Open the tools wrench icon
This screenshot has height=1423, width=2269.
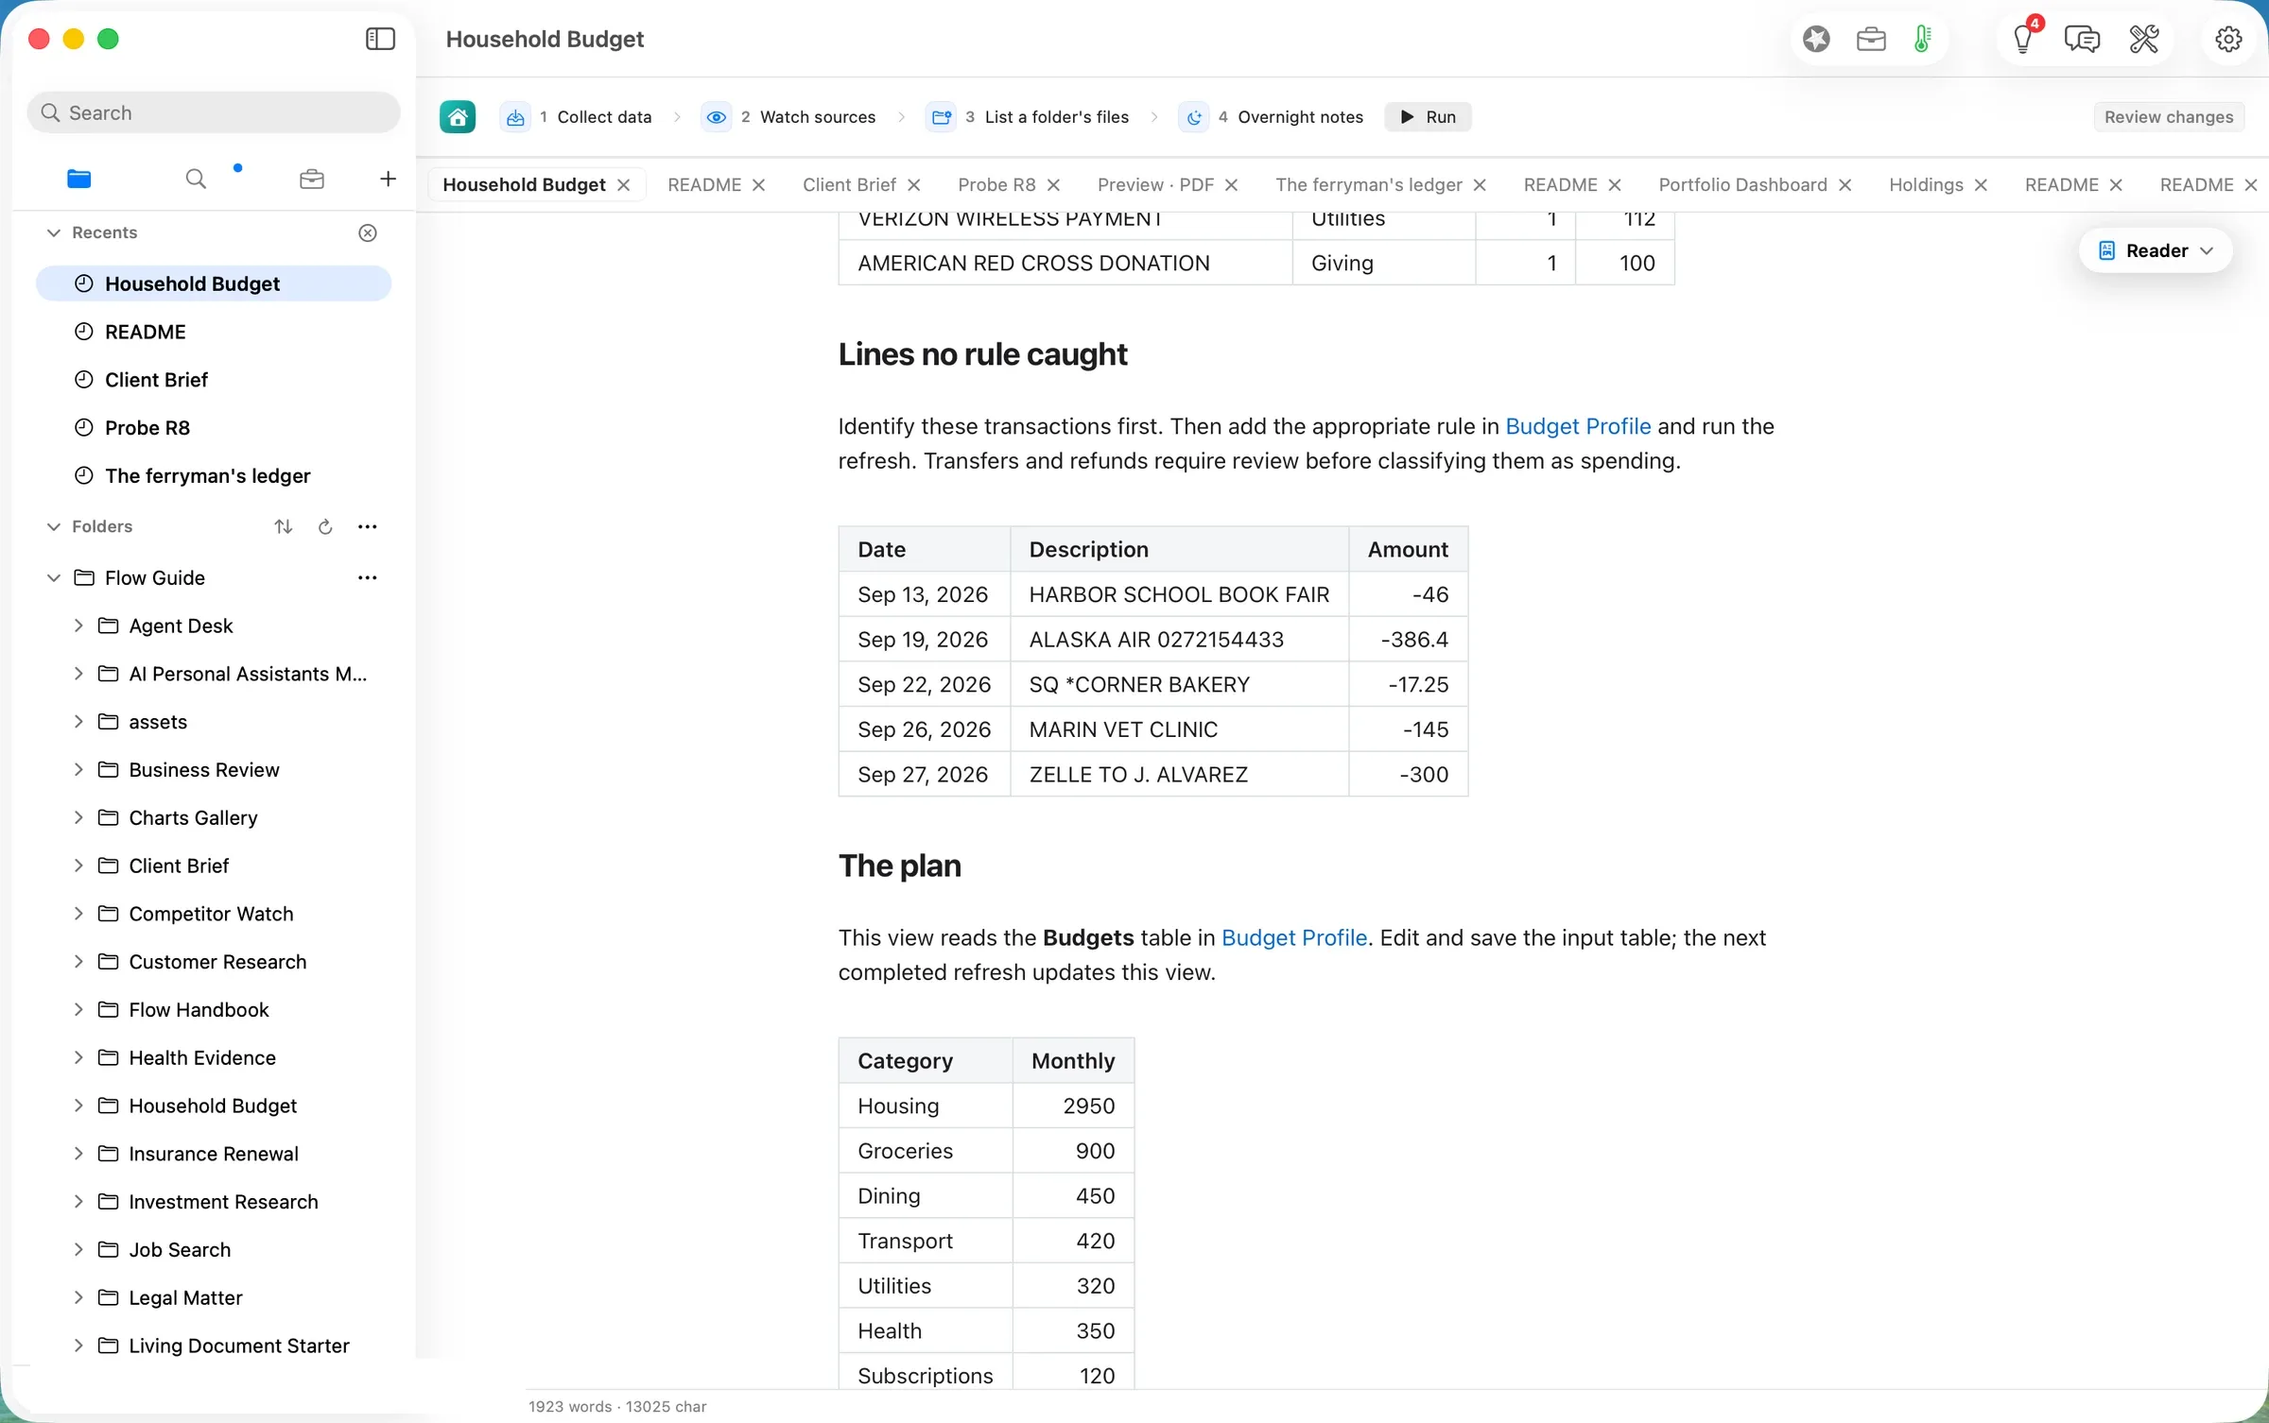point(2143,39)
